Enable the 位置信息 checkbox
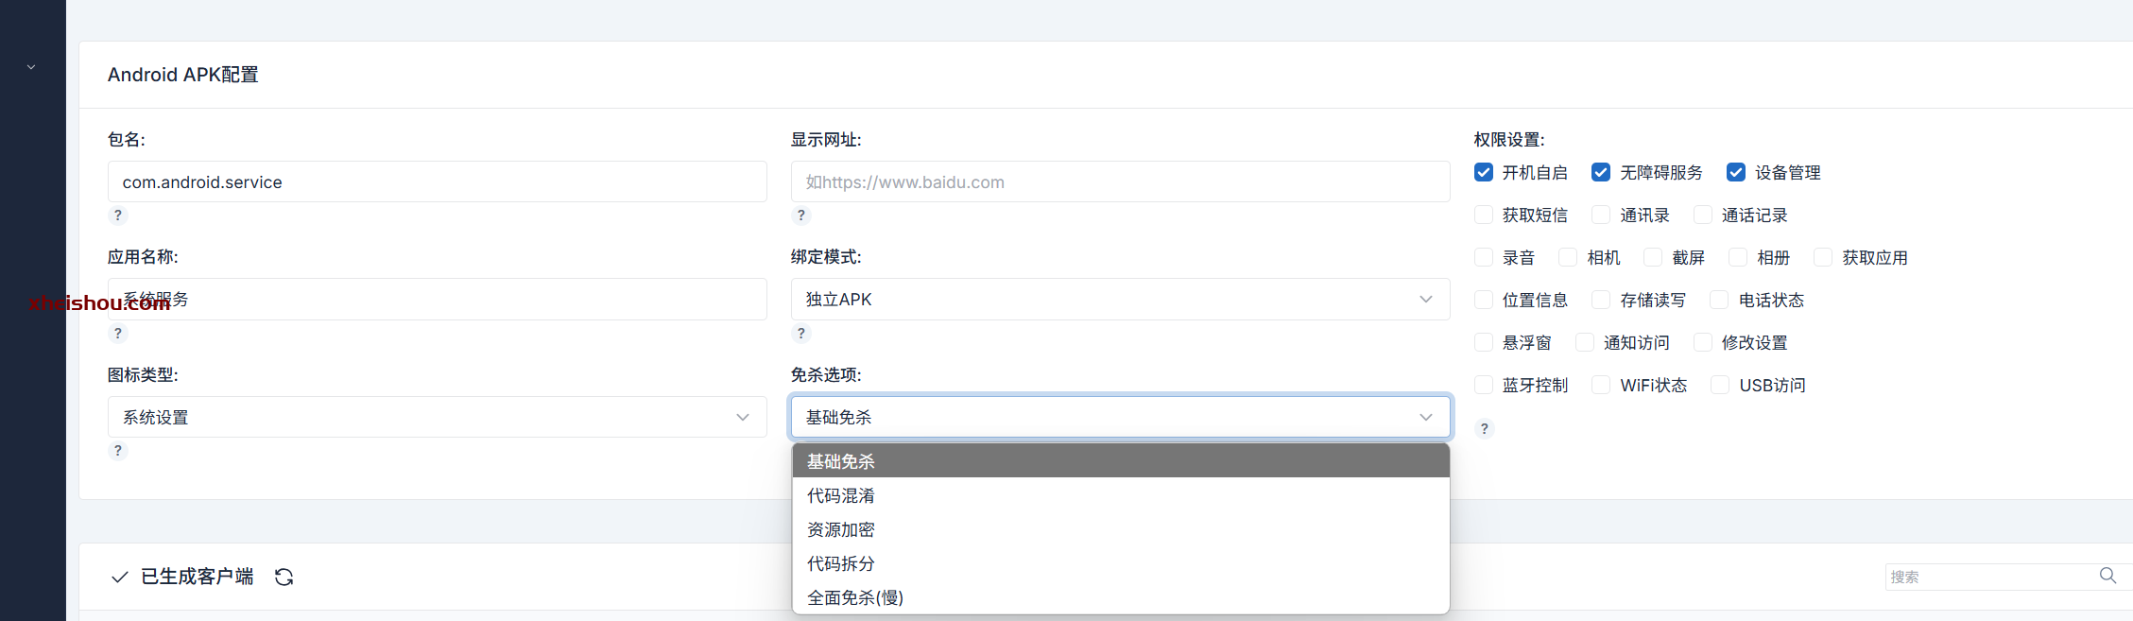This screenshot has width=2133, height=621. (1484, 300)
